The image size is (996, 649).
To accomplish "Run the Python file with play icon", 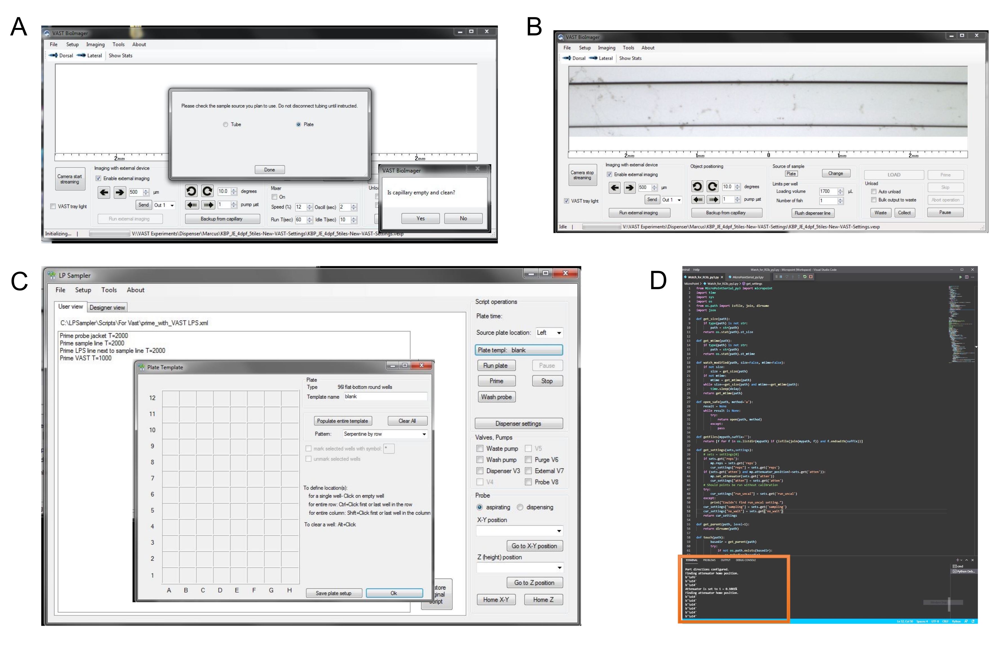I will [x=961, y=277].
